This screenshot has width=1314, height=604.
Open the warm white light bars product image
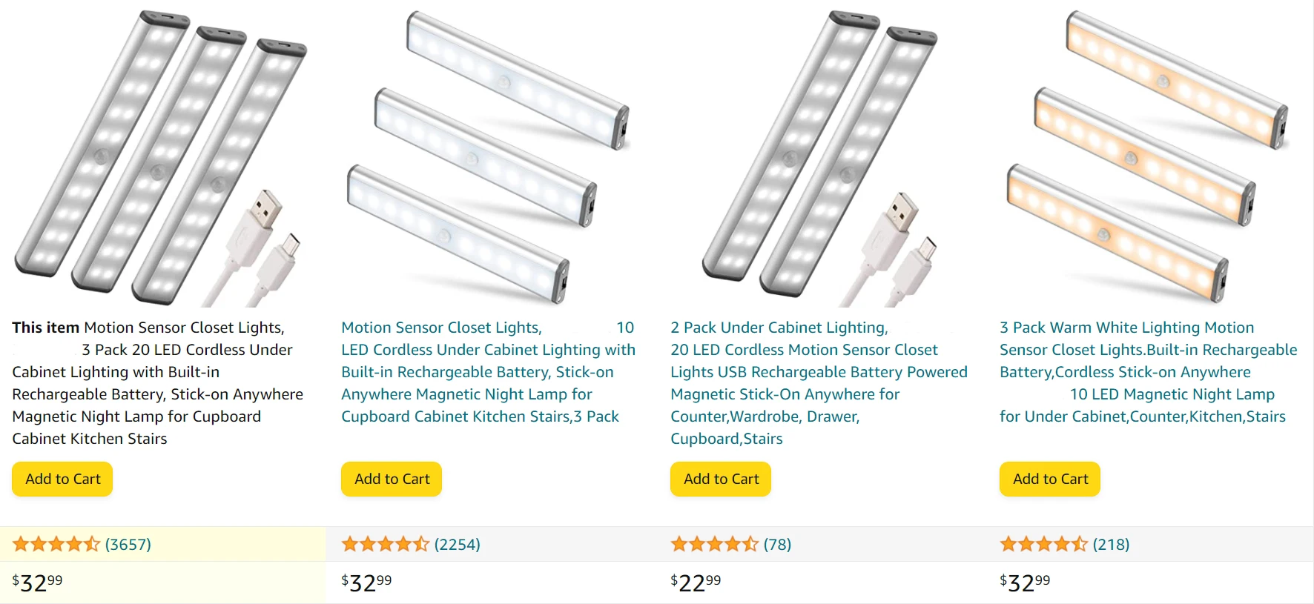click(x=1148, y=157)
